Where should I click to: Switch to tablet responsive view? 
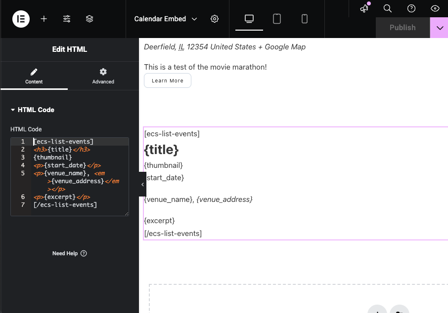coord(277,19)
